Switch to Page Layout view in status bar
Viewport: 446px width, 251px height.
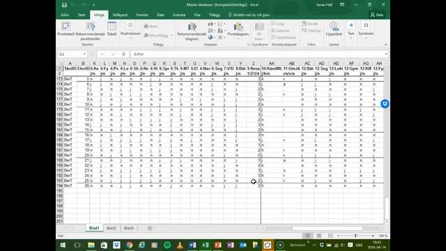point(319,236)
